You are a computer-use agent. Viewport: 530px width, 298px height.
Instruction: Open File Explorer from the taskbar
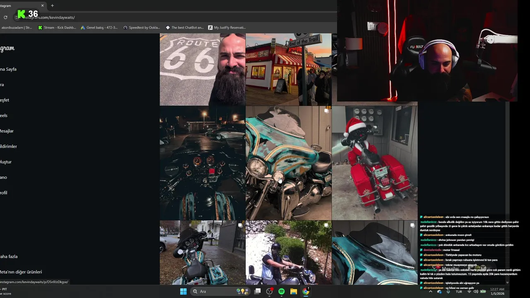click(x=294, y=291)
